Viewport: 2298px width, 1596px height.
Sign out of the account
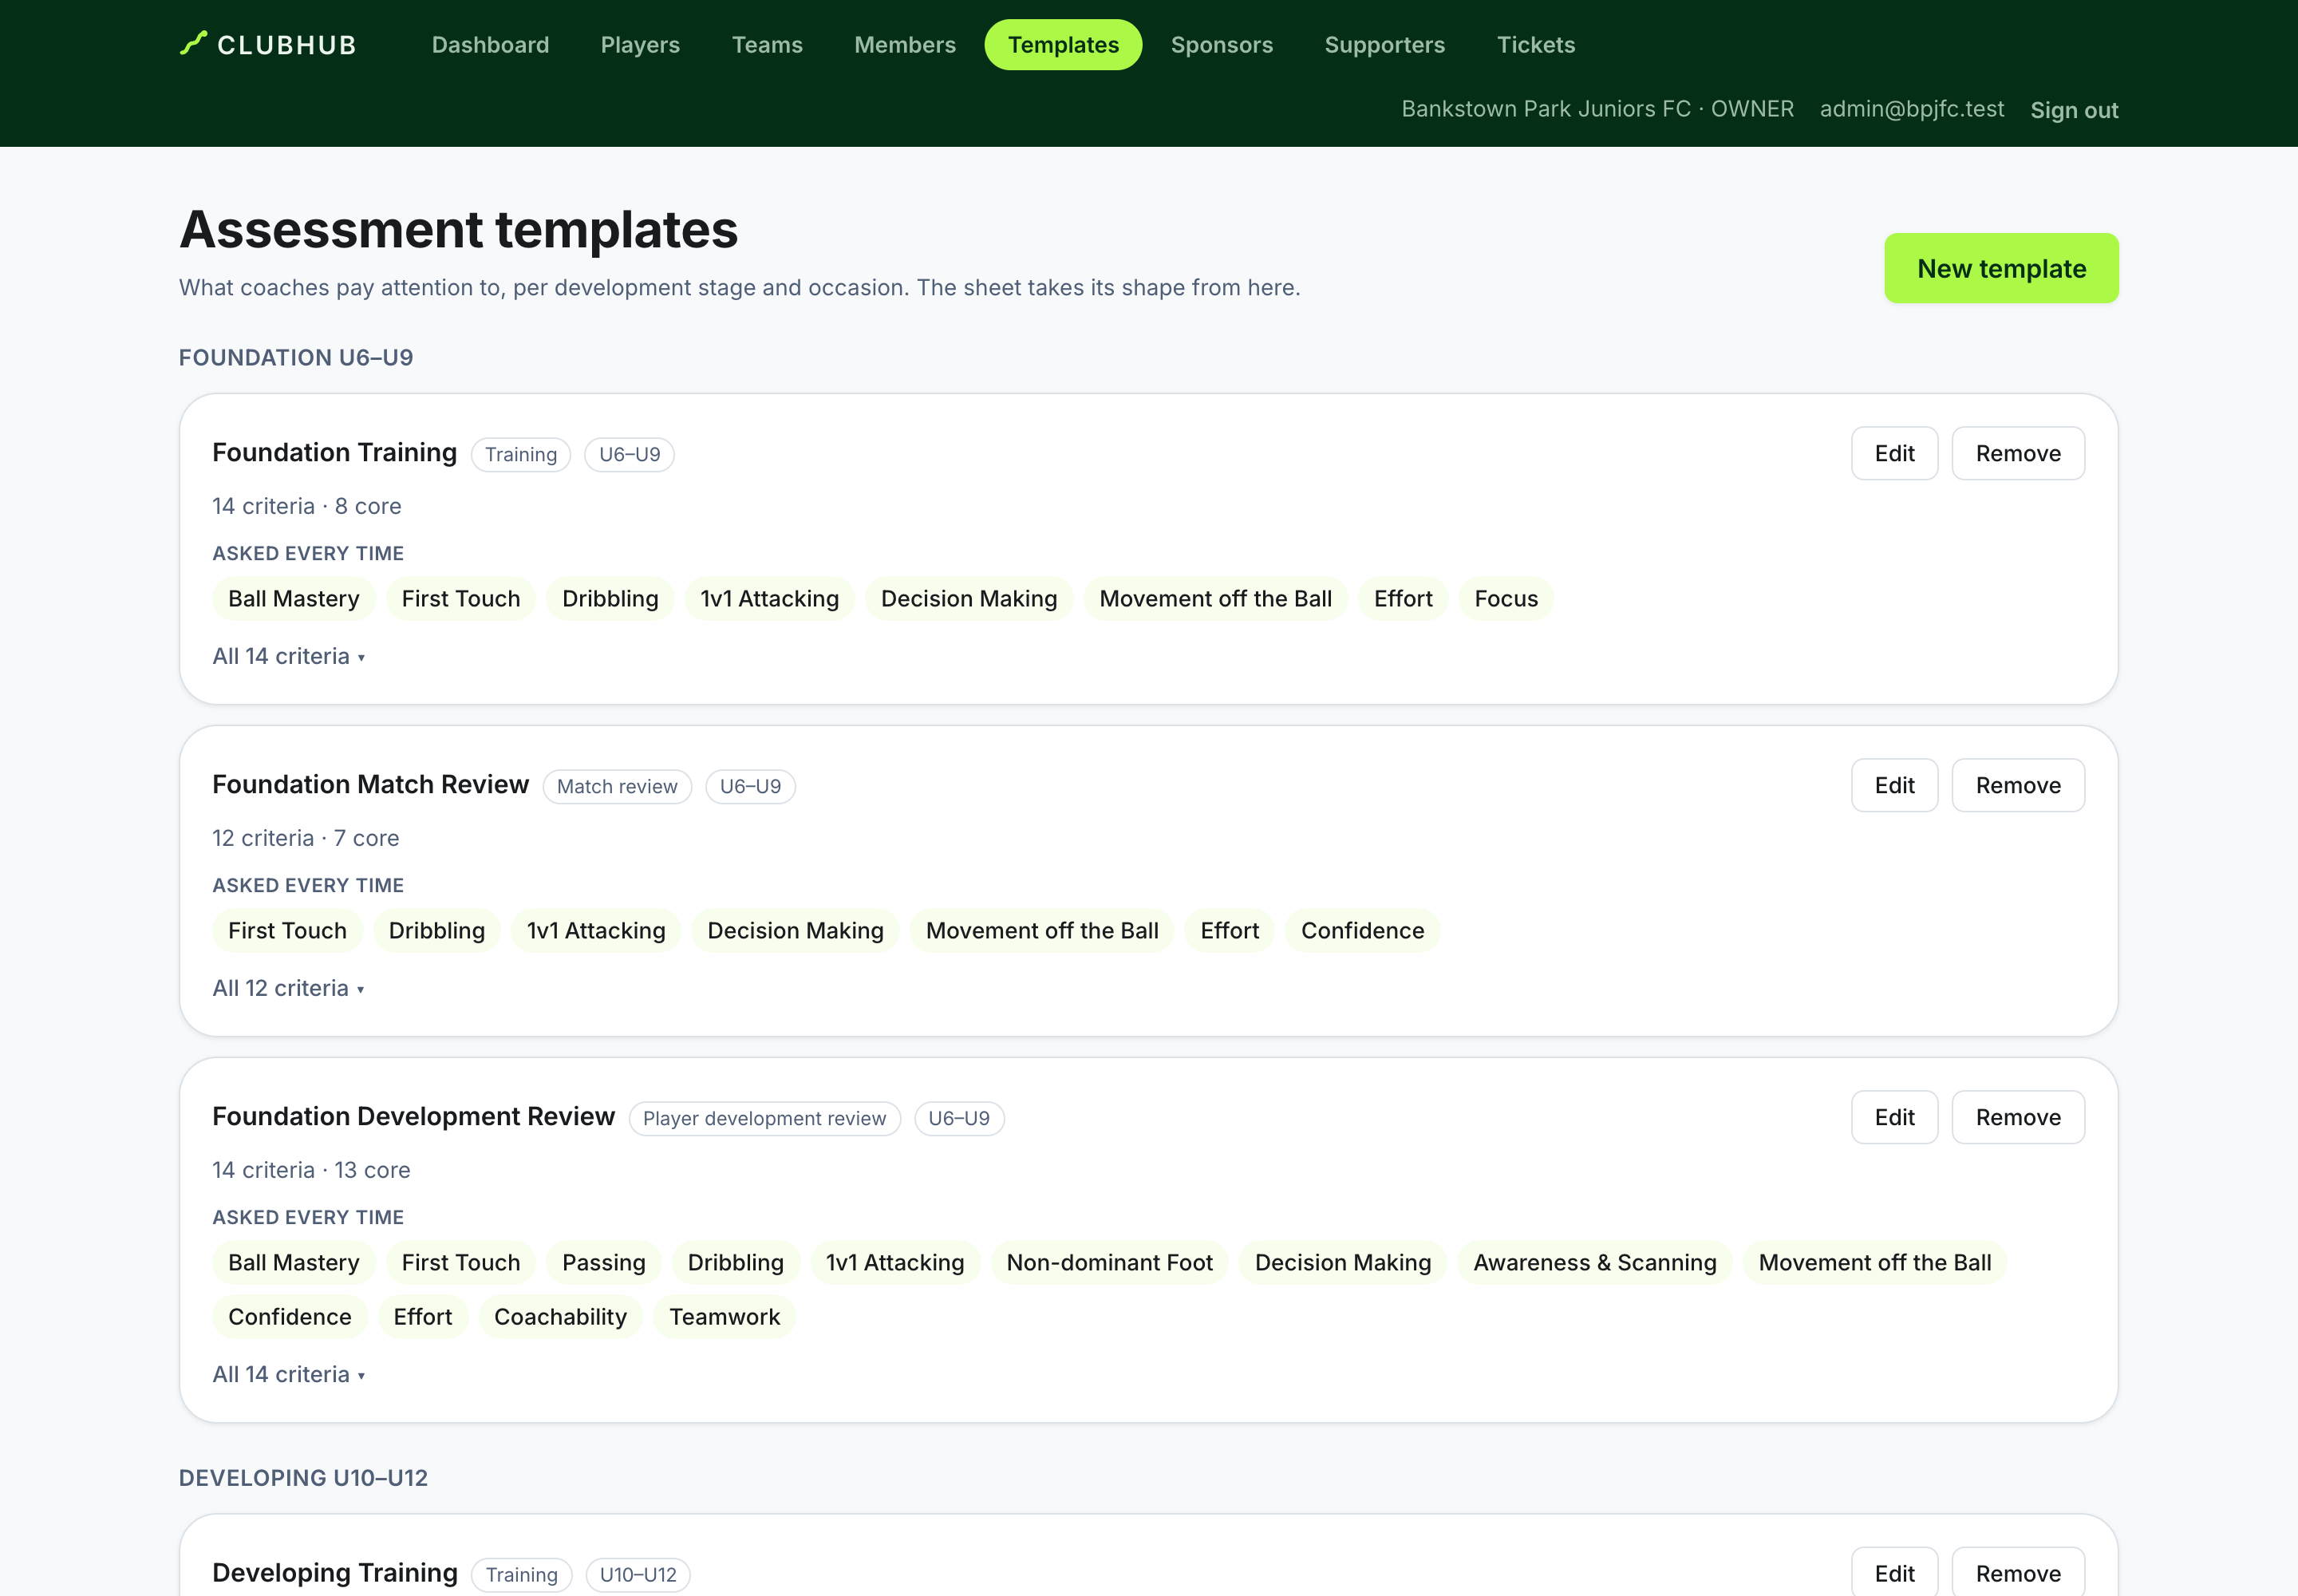coord(2074,110)
